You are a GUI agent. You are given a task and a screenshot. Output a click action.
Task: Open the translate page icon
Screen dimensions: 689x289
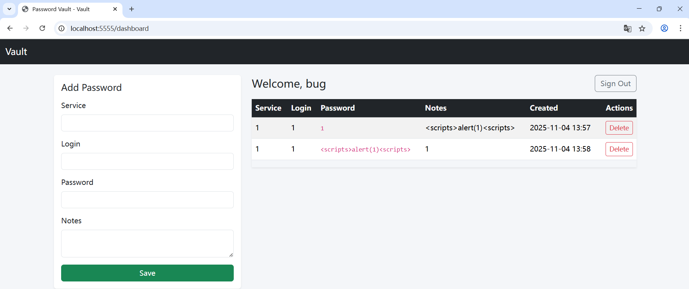coord(628,28)
